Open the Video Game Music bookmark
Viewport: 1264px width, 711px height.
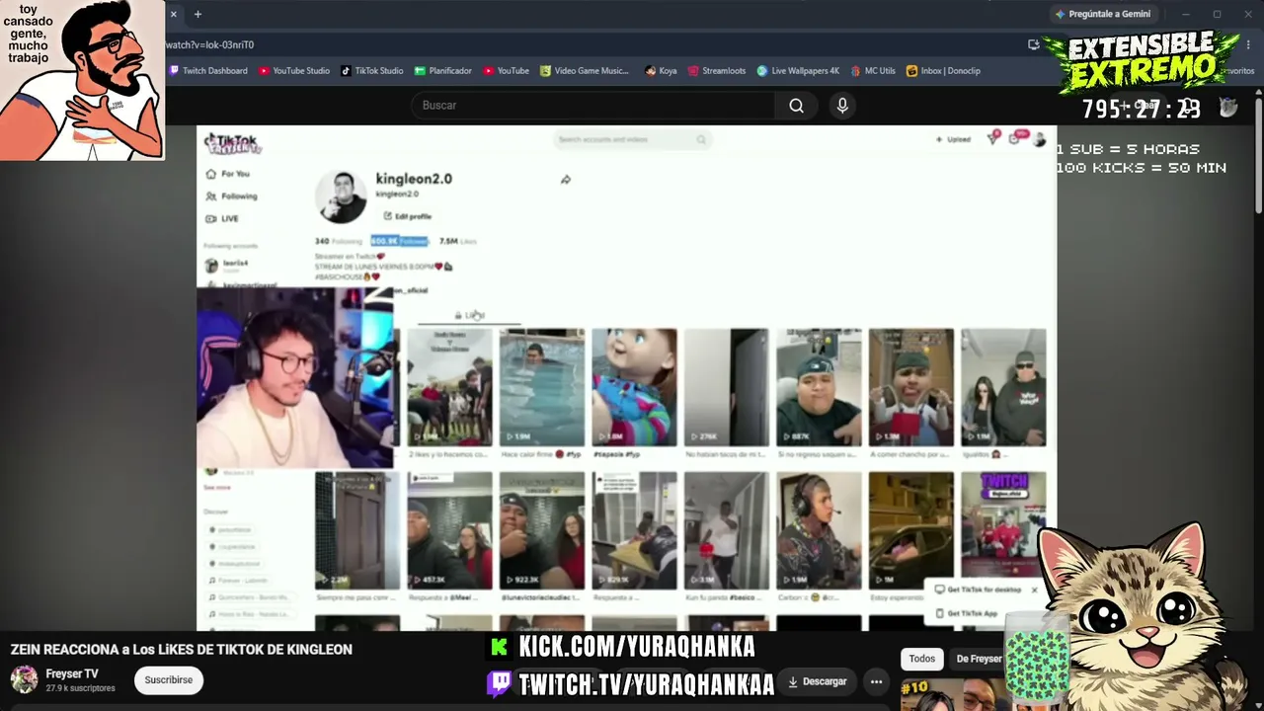tap(585, 71)
